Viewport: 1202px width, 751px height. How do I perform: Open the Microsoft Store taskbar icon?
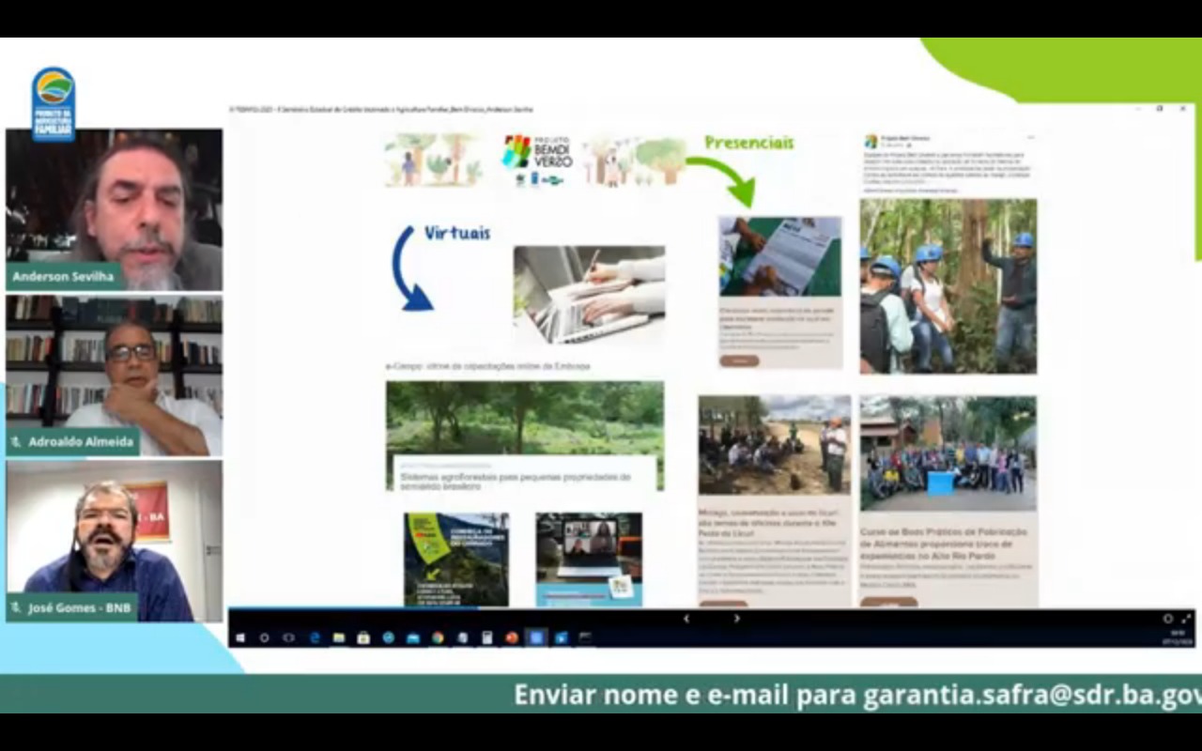[x=363, y=637]
